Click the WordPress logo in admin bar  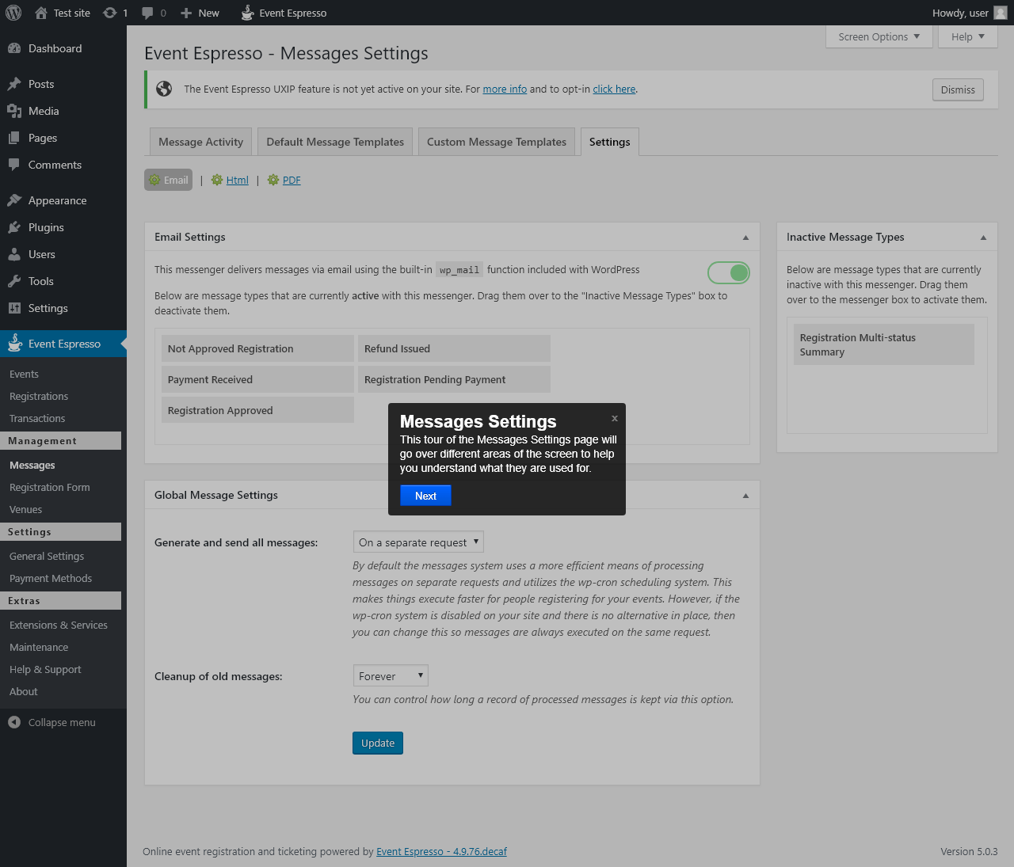click(13, 13)
